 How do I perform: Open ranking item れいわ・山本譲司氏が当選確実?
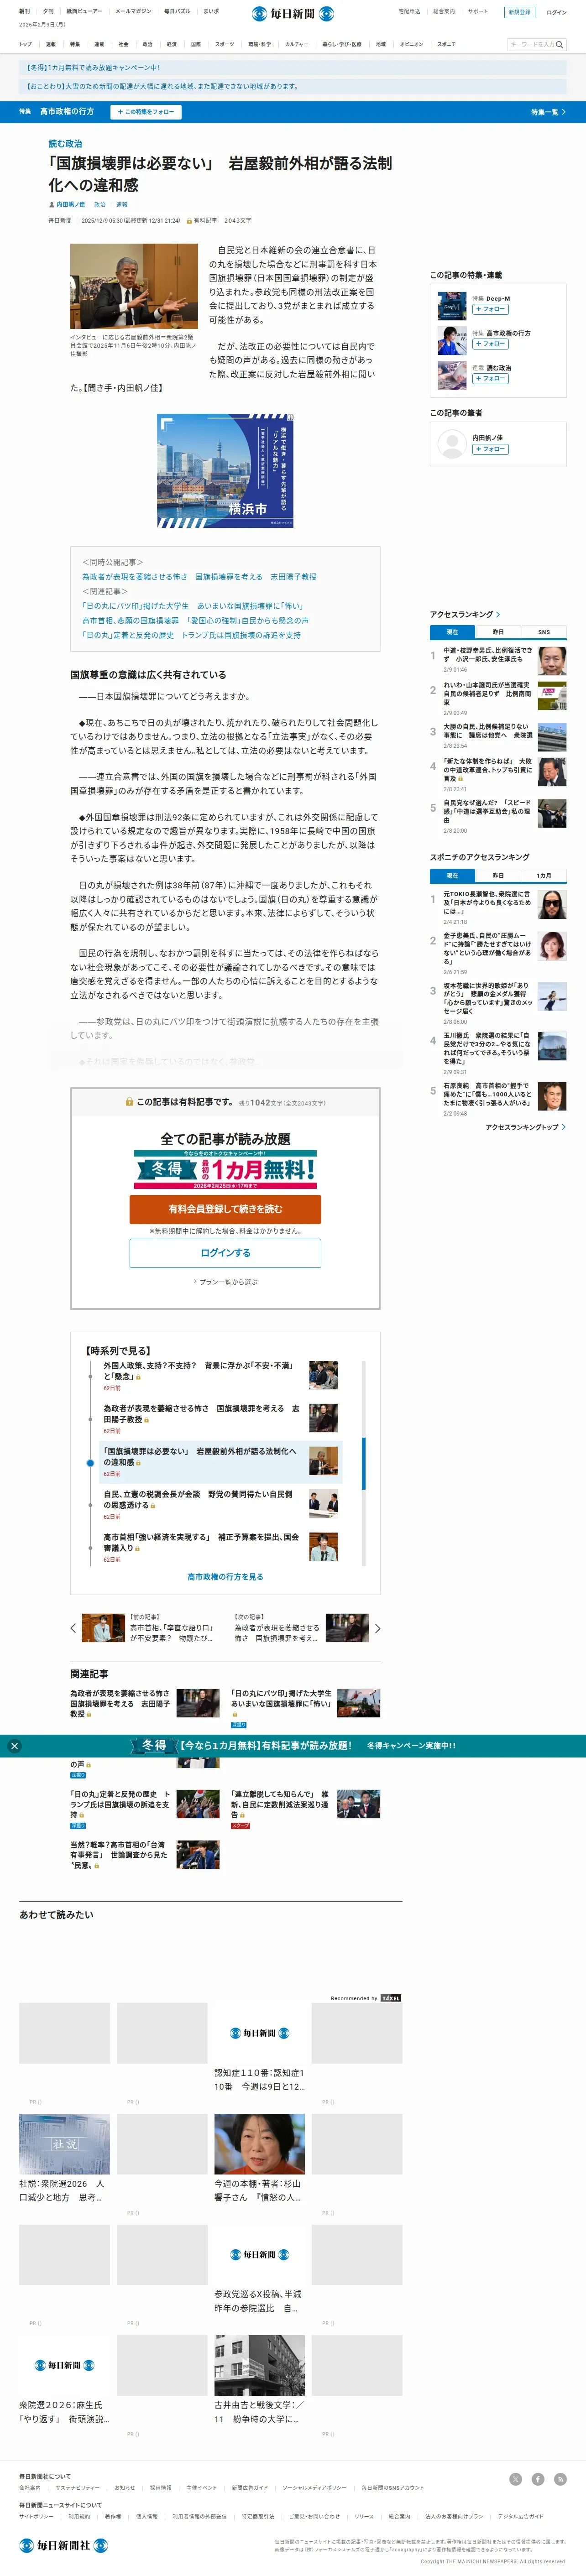coord(488,694)
